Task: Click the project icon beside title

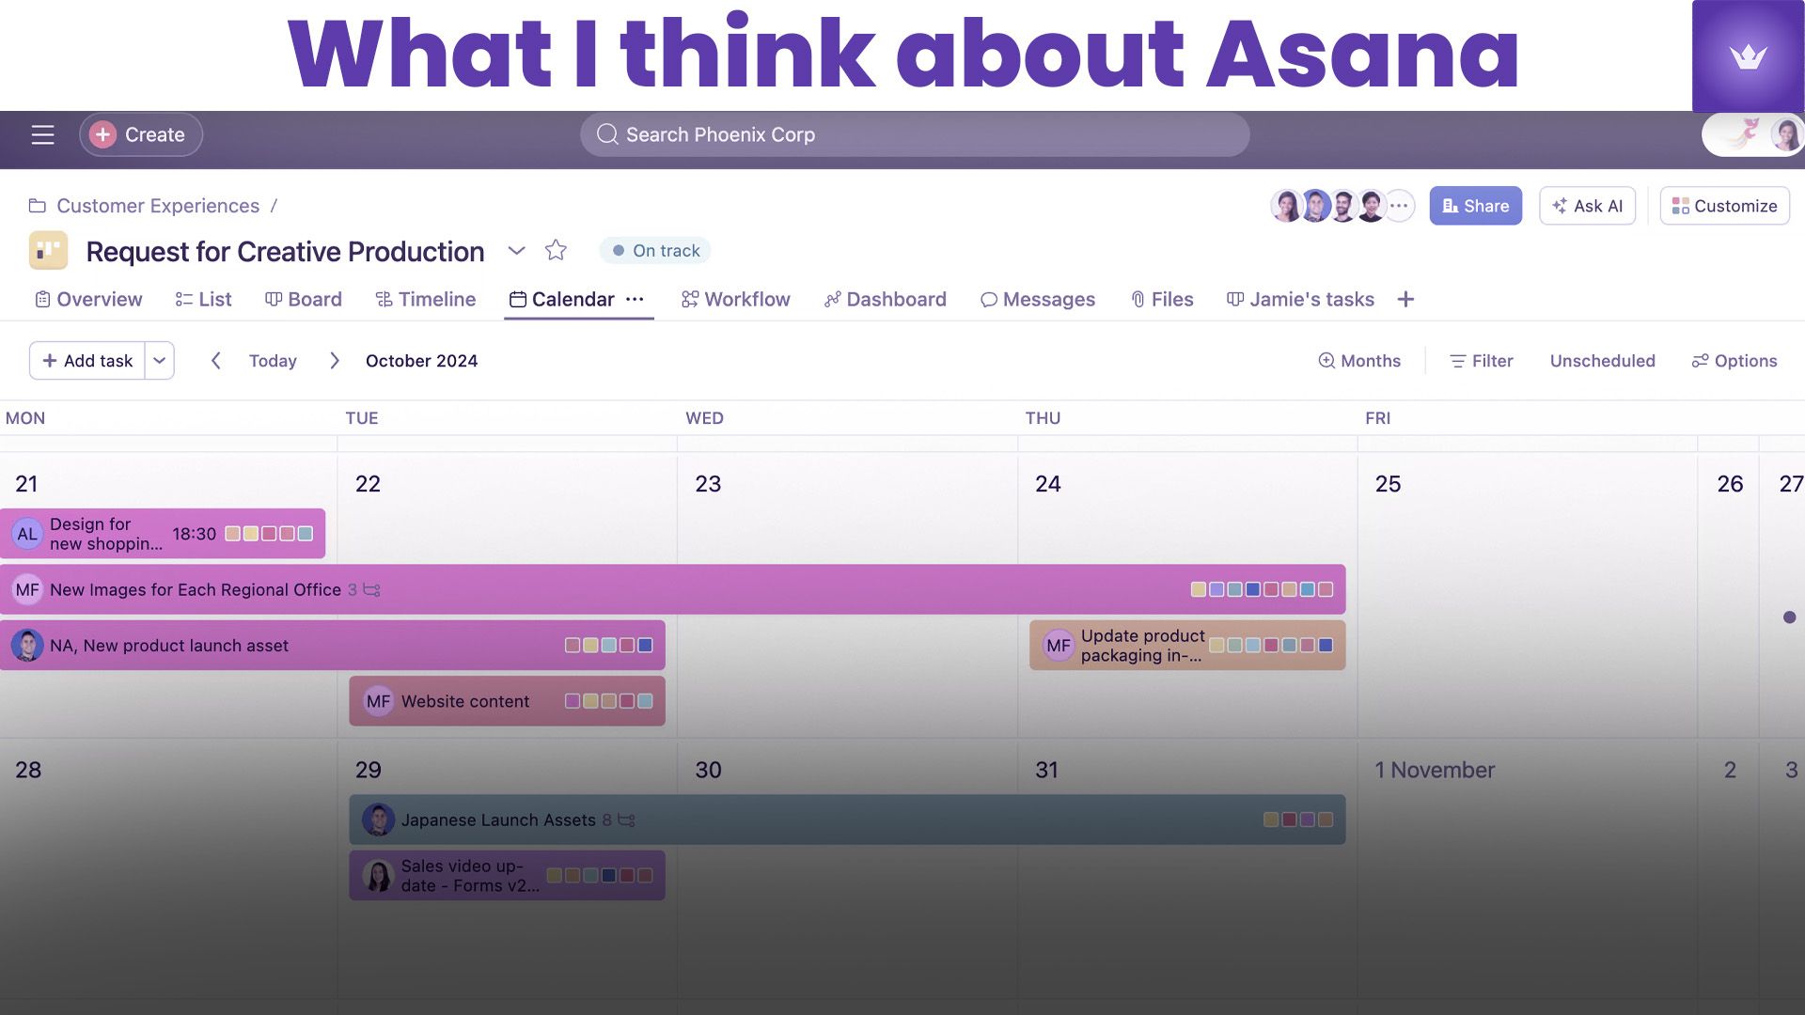Action: coord(48,250)
